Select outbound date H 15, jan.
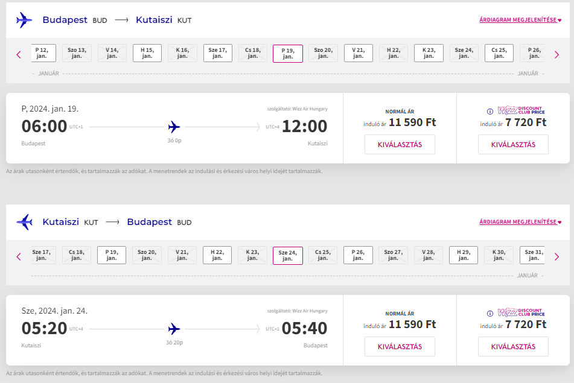574x383 pixels. [147, 53]
